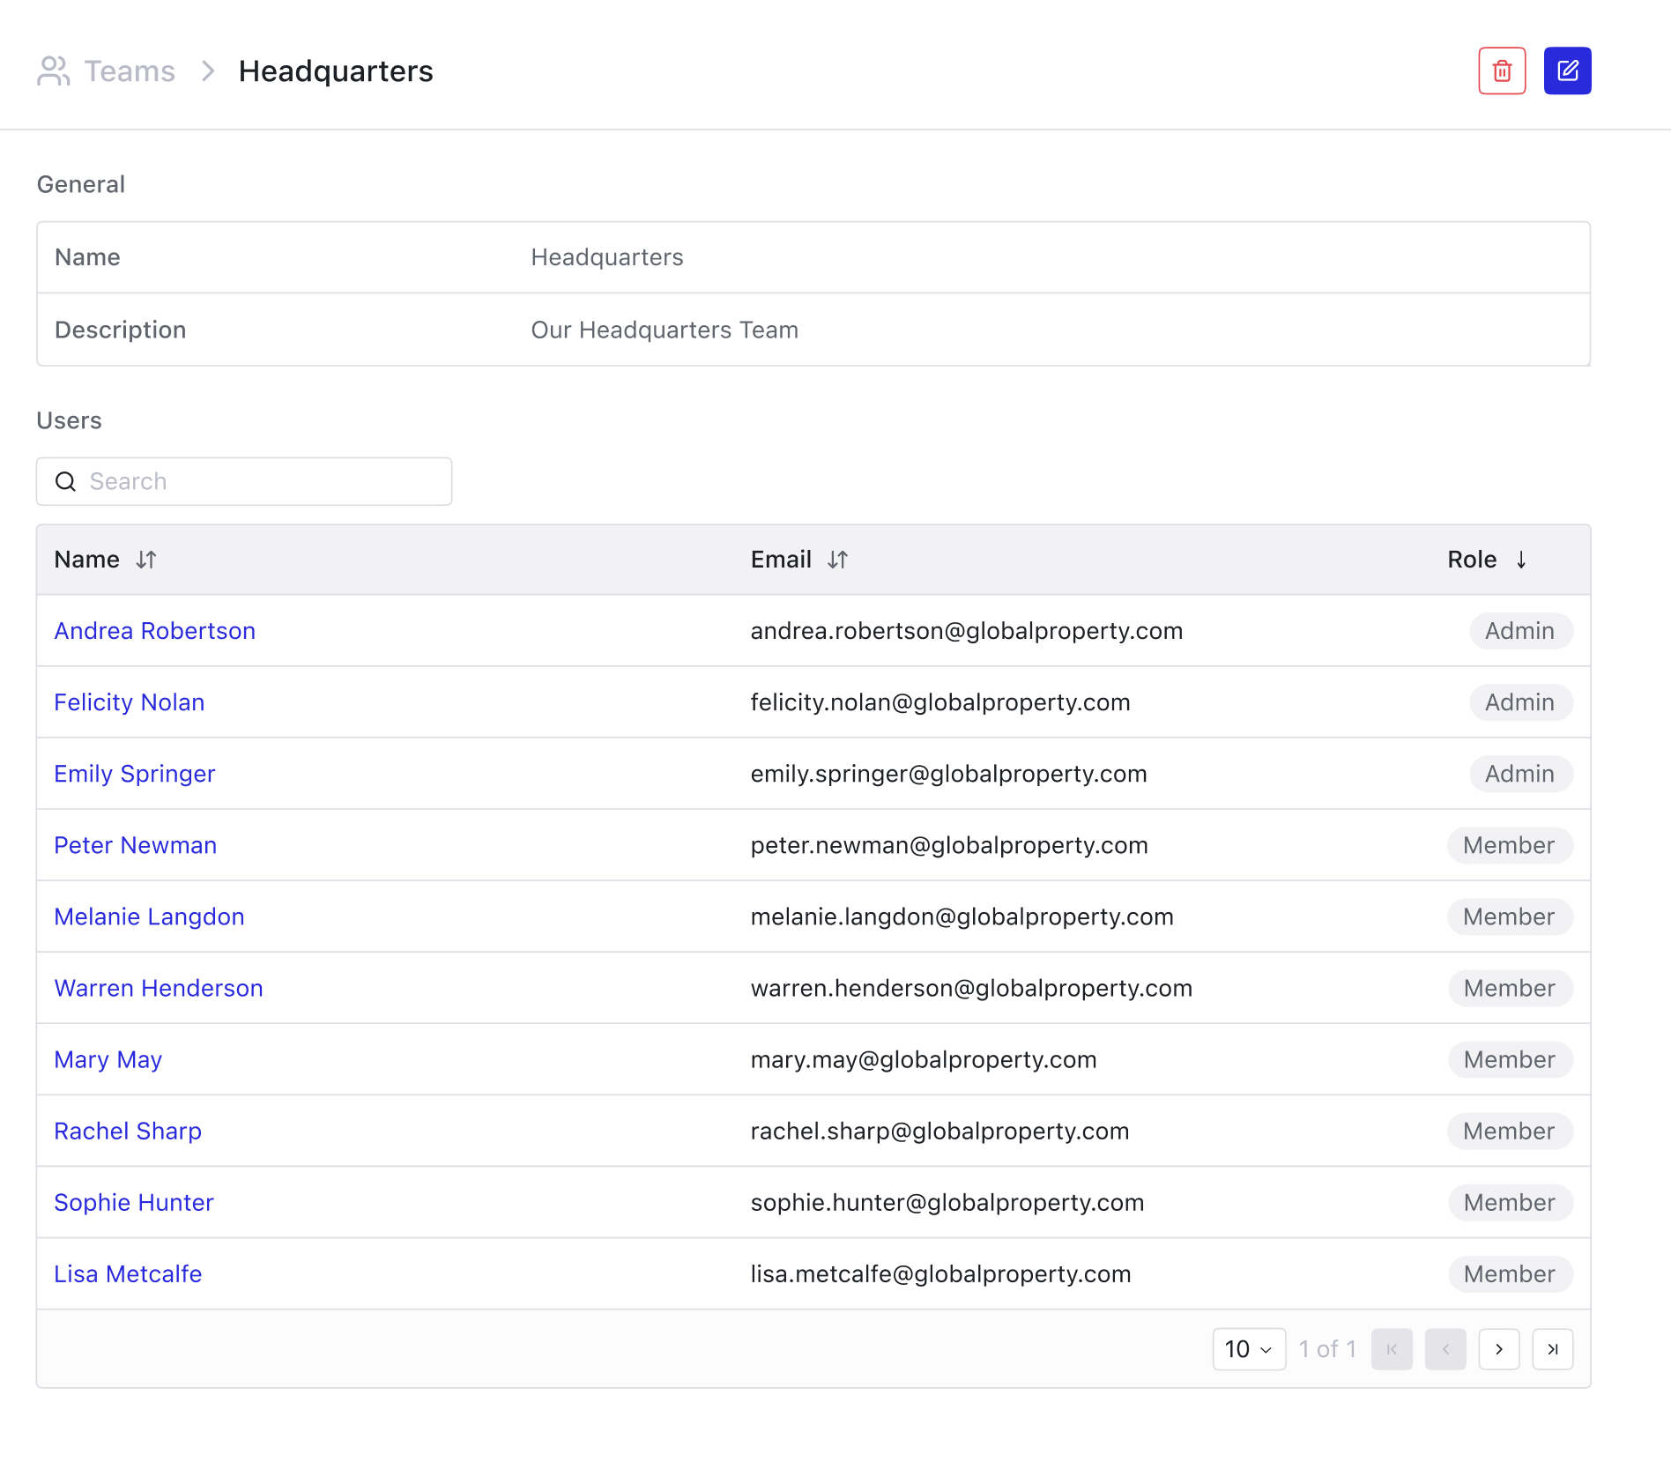Image resolution: width=1671 pixels, height=1462 pixels.
Task: Open Warren Henderson's profile link
Action: [x=158, y=988]
